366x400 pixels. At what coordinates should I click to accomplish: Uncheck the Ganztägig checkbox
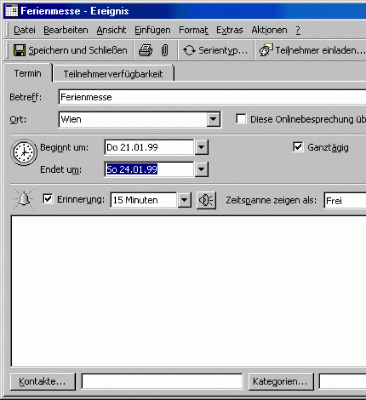pyautogui.click(x=298, y=147)
